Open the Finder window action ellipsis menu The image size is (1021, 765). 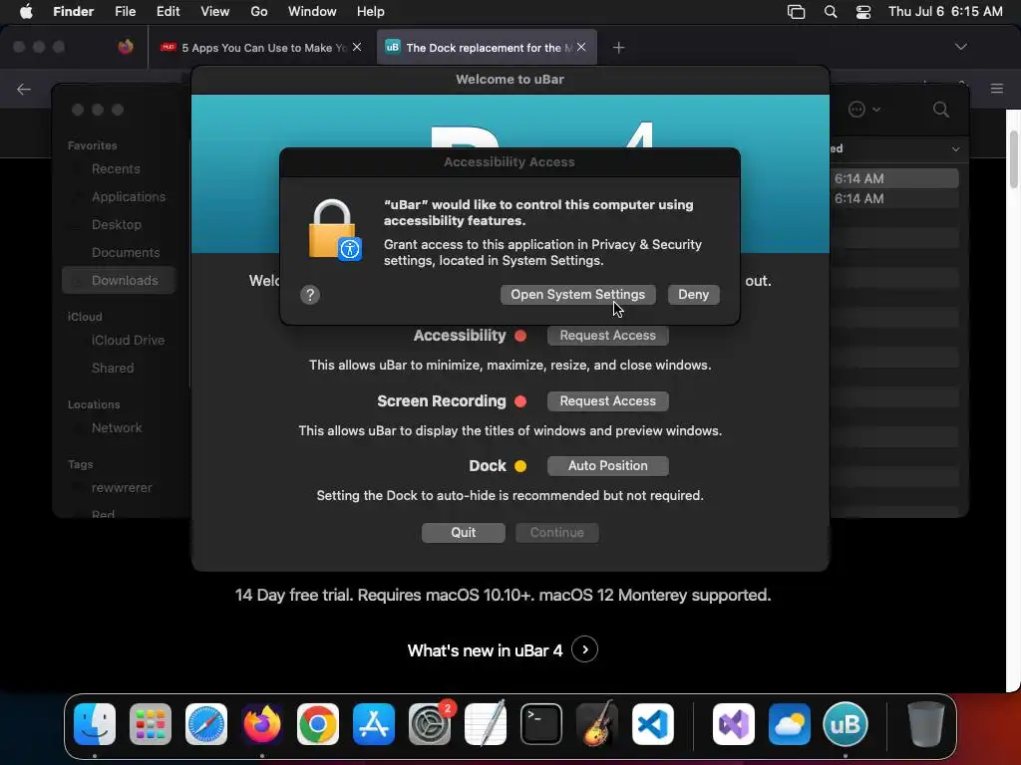click(x=864, y=110)
